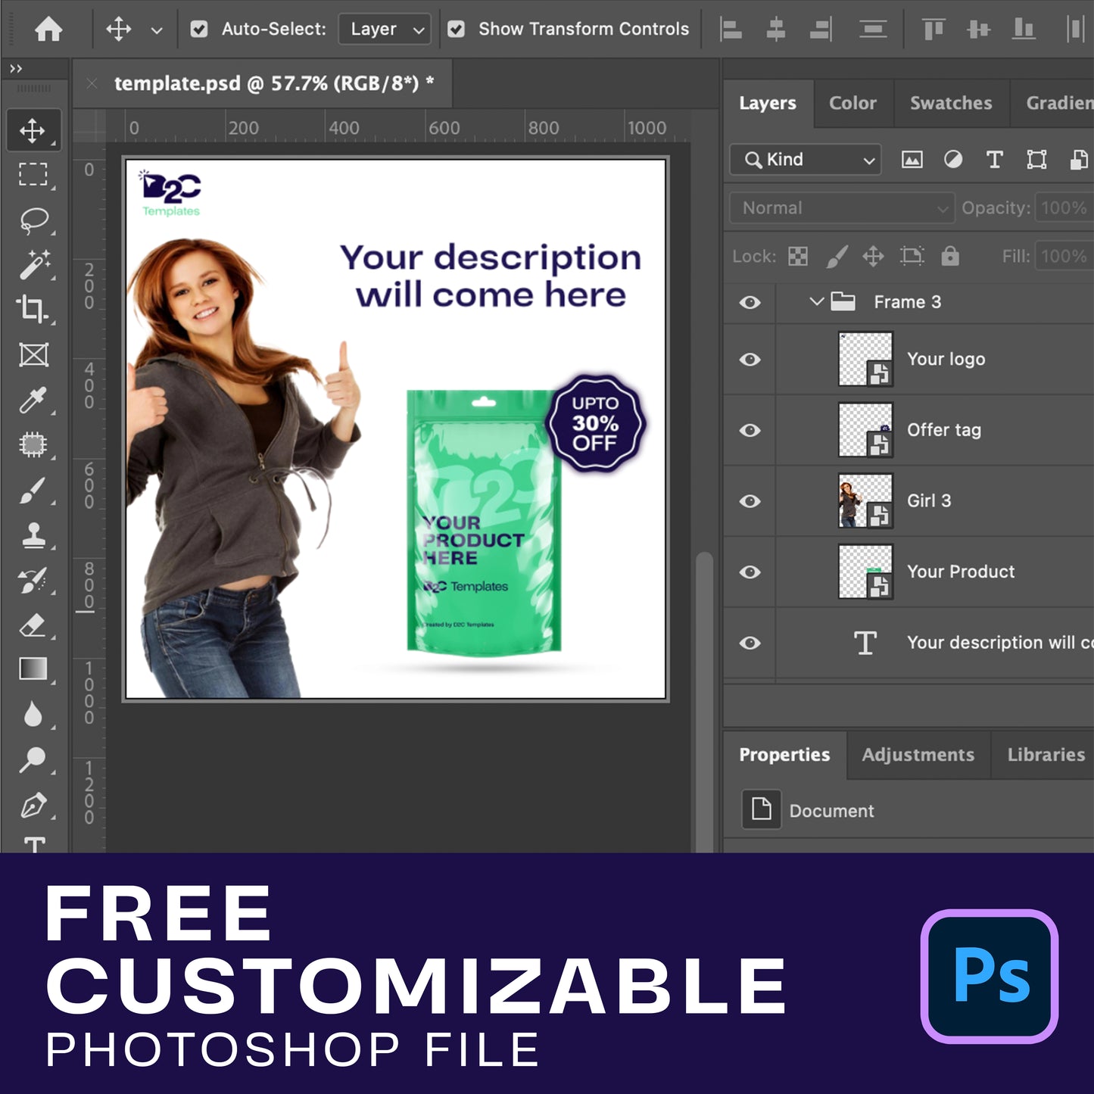The image size is (1094, 1094).
Task: Click the Home icon in options bar
Action: [x=49, y=30]
